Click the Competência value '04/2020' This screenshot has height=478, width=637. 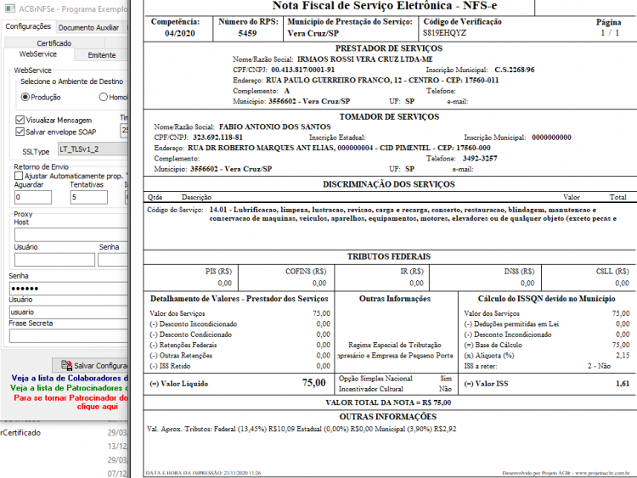pos(179,33)
